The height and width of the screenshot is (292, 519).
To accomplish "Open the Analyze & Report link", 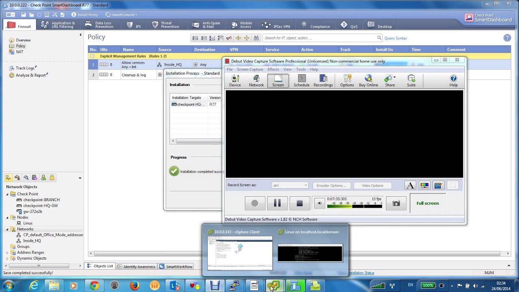I will click(x=30, y=75).
